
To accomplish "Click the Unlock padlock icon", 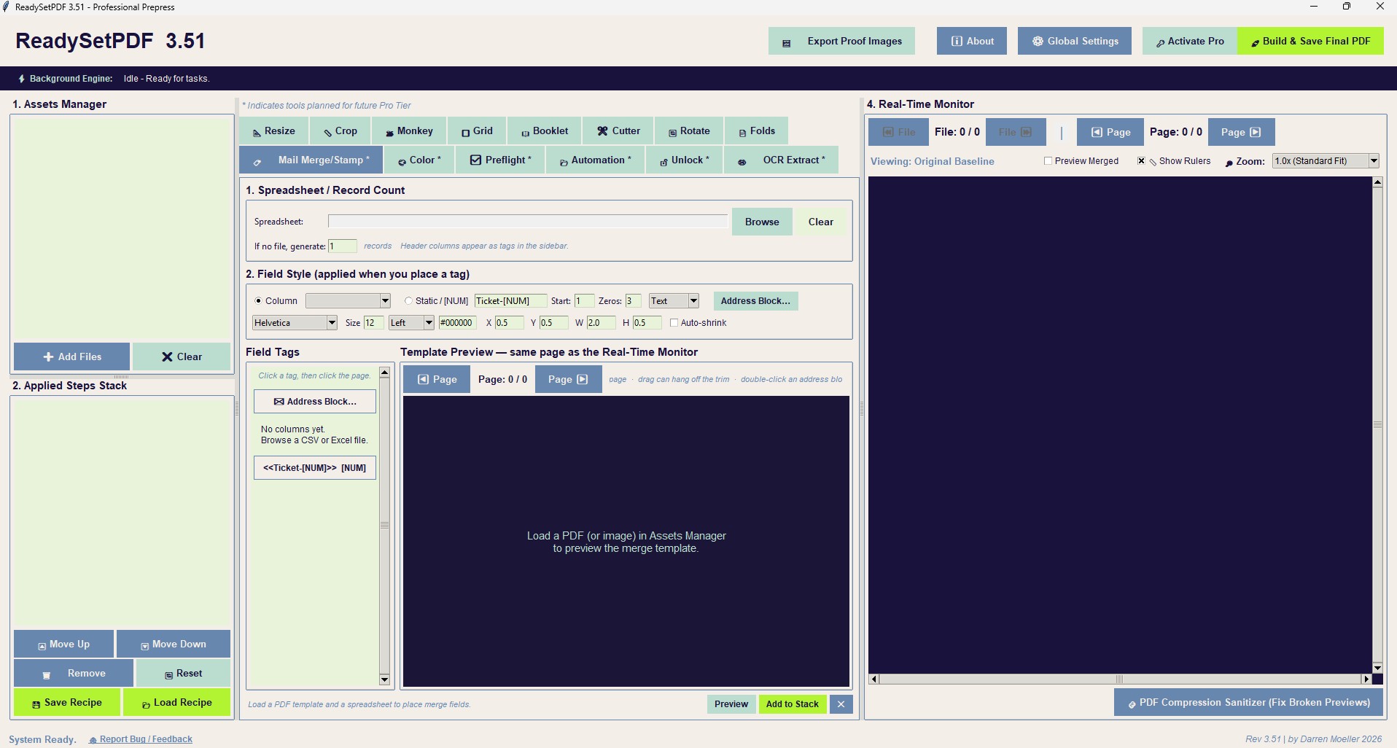I will pos(664,162).
